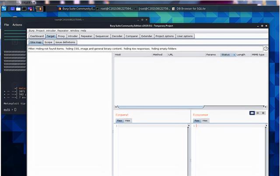Choose top-bottom request/response layout icon
The width and height of the screenshot is (280, 176).
point(258,113)
